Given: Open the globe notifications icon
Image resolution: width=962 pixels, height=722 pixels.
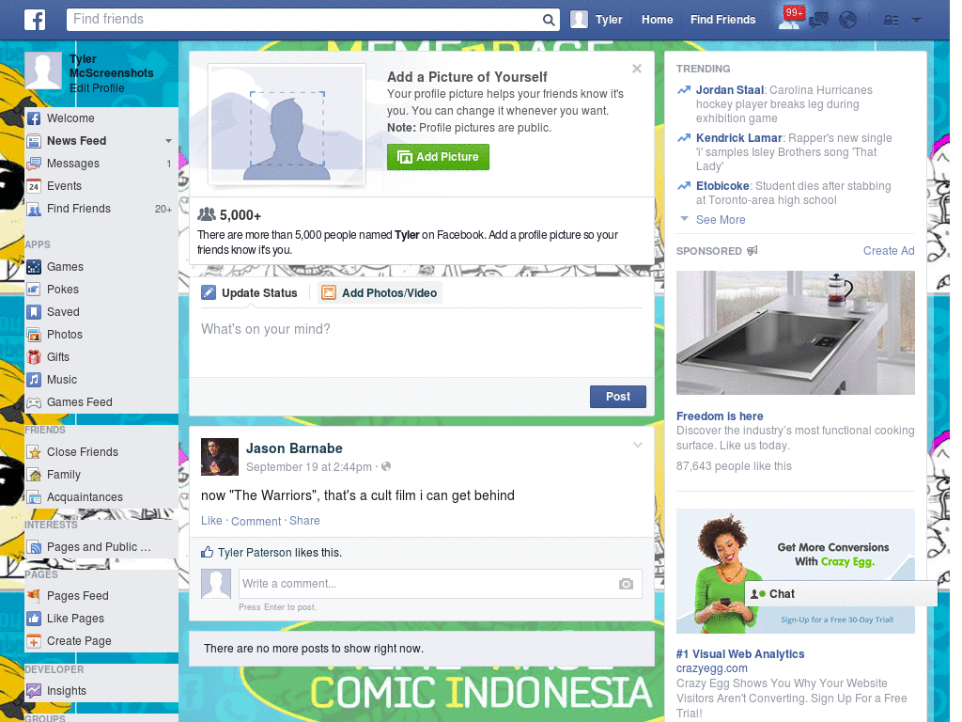Looking at the screenshot, I should [x=847, y=19].
